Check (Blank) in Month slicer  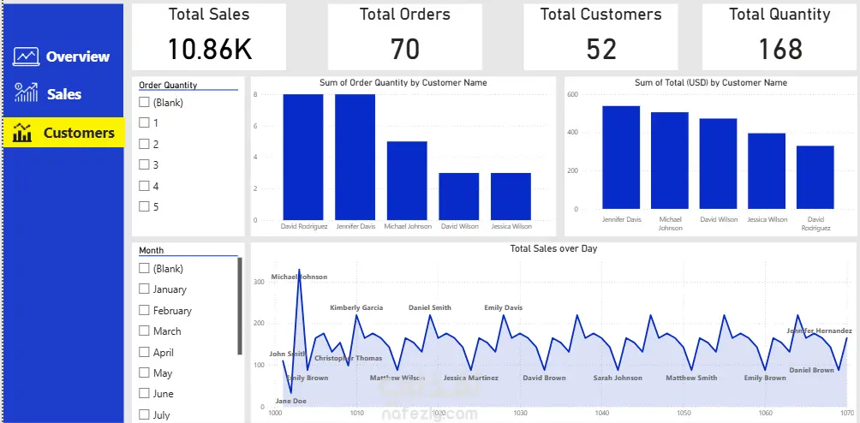coord(144,268)
